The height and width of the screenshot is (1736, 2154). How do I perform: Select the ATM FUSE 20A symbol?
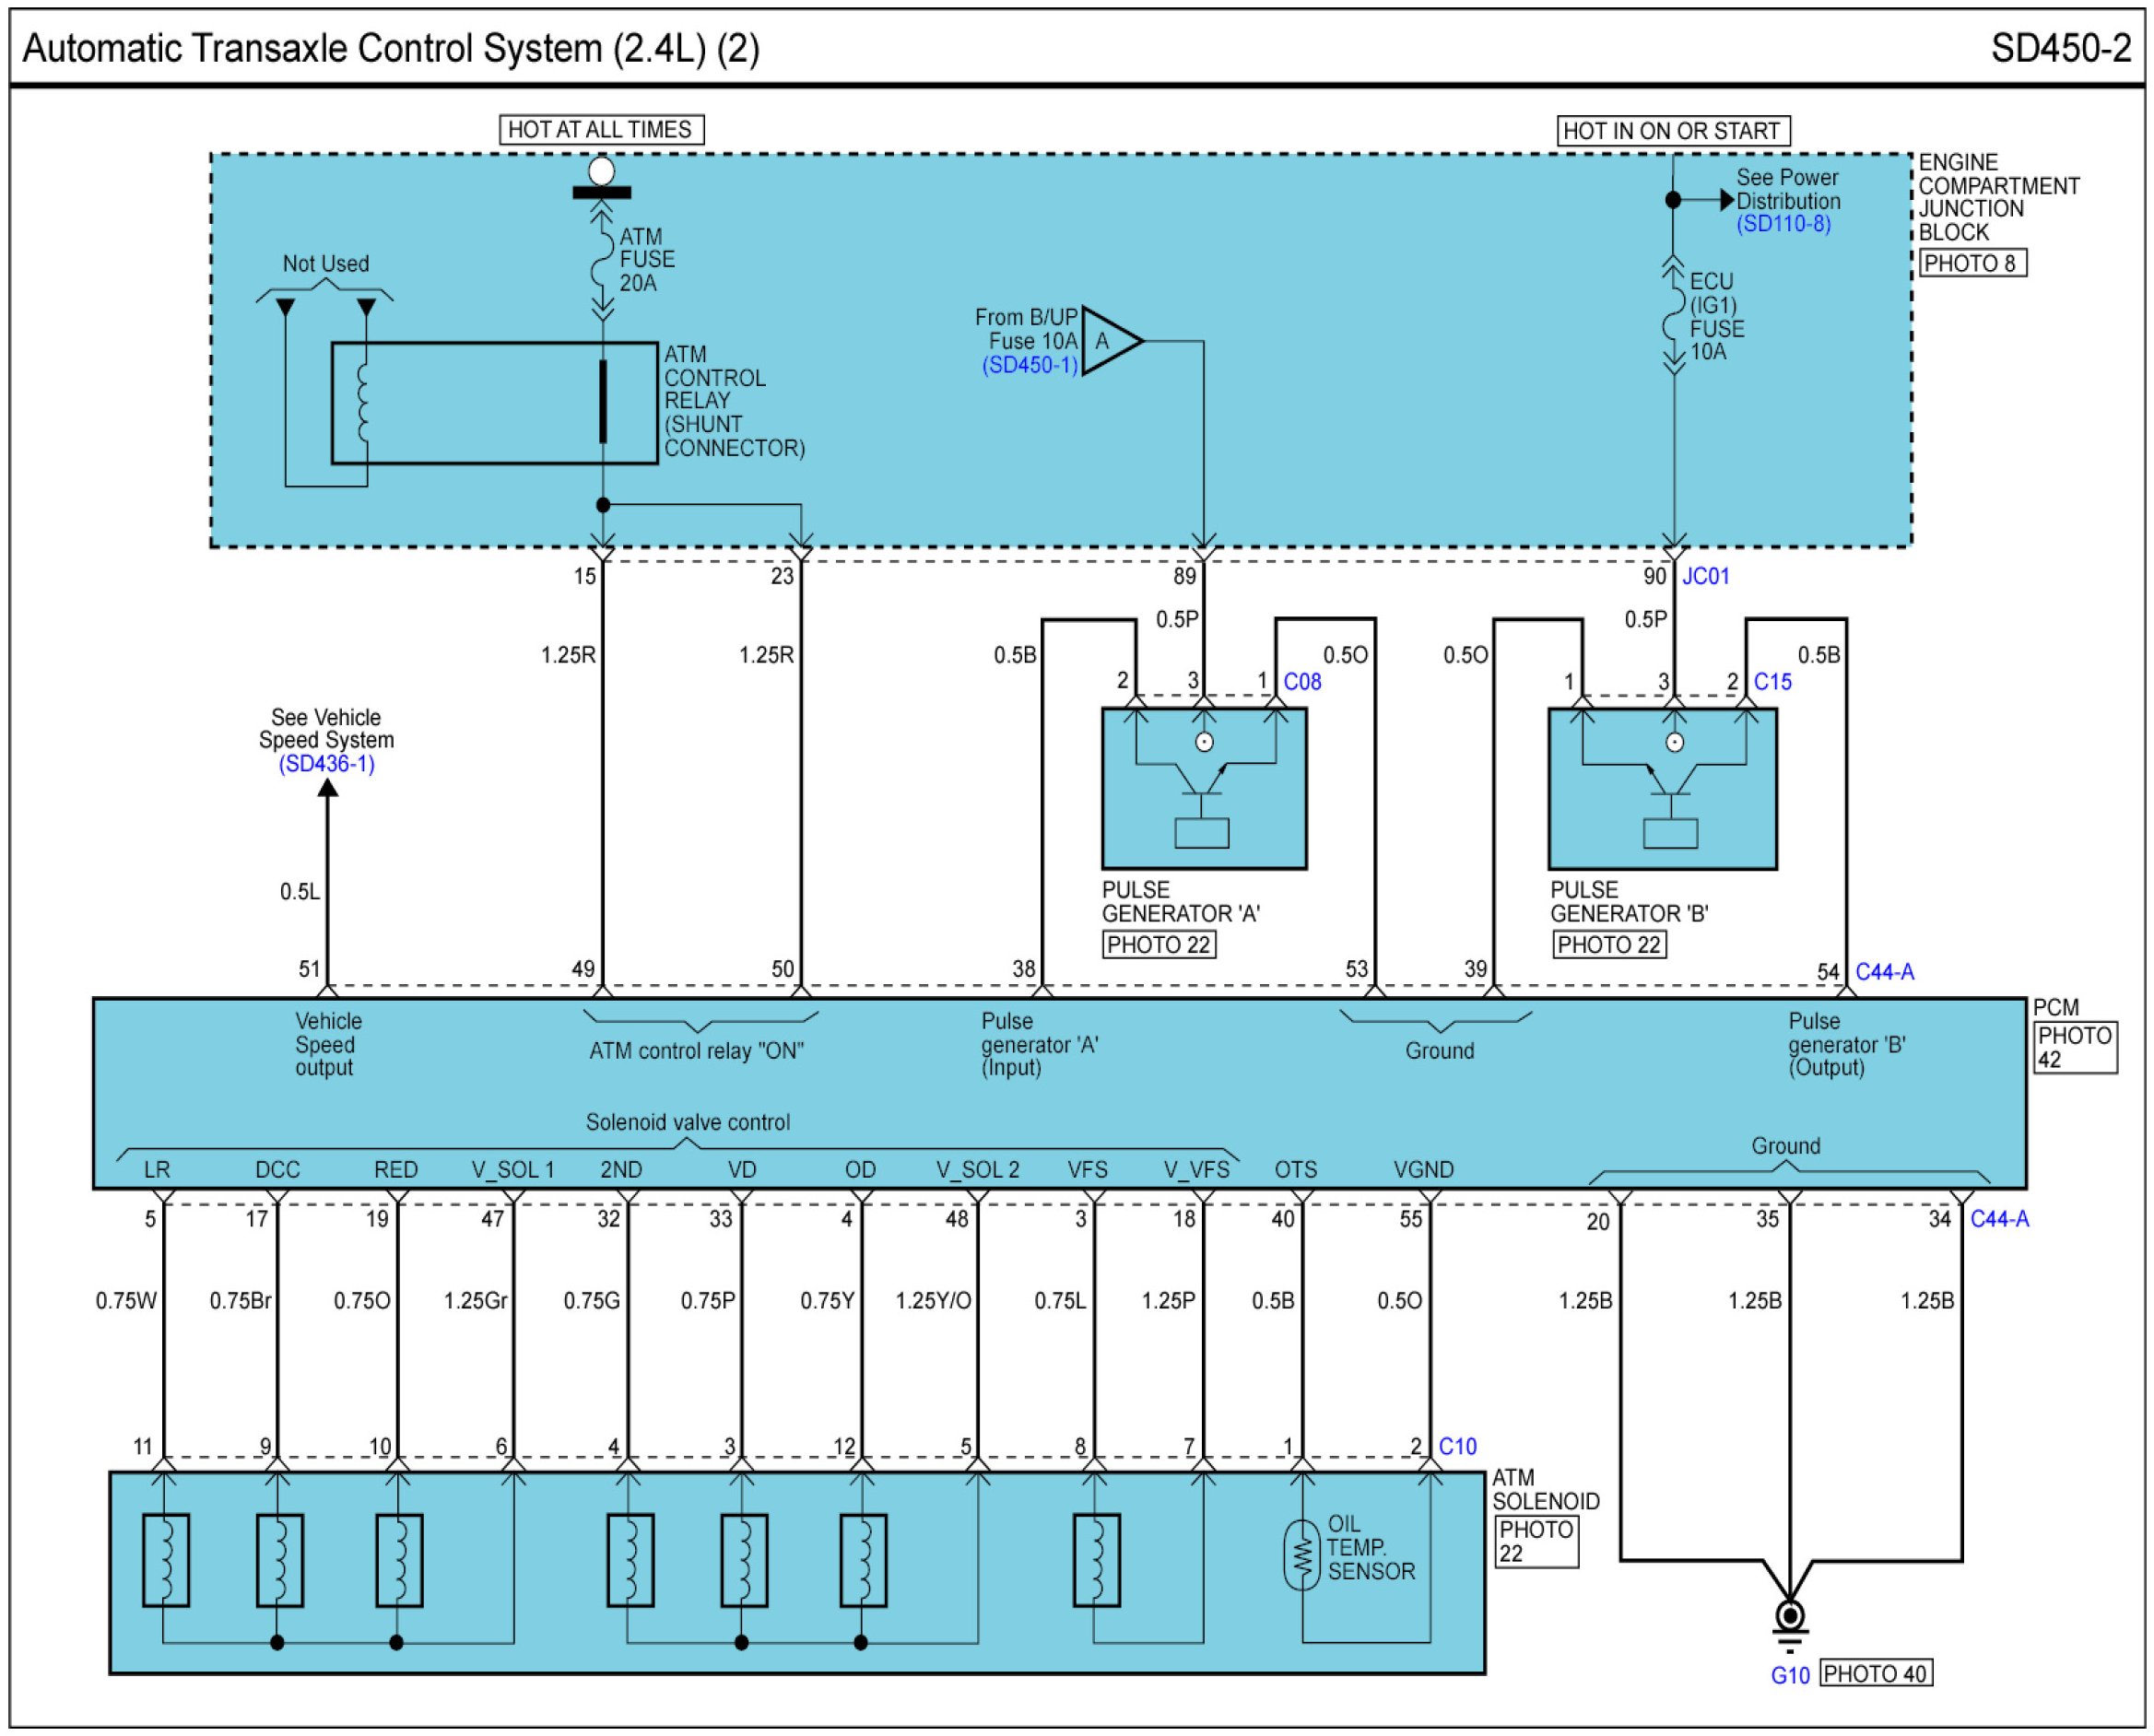point(601,260)
